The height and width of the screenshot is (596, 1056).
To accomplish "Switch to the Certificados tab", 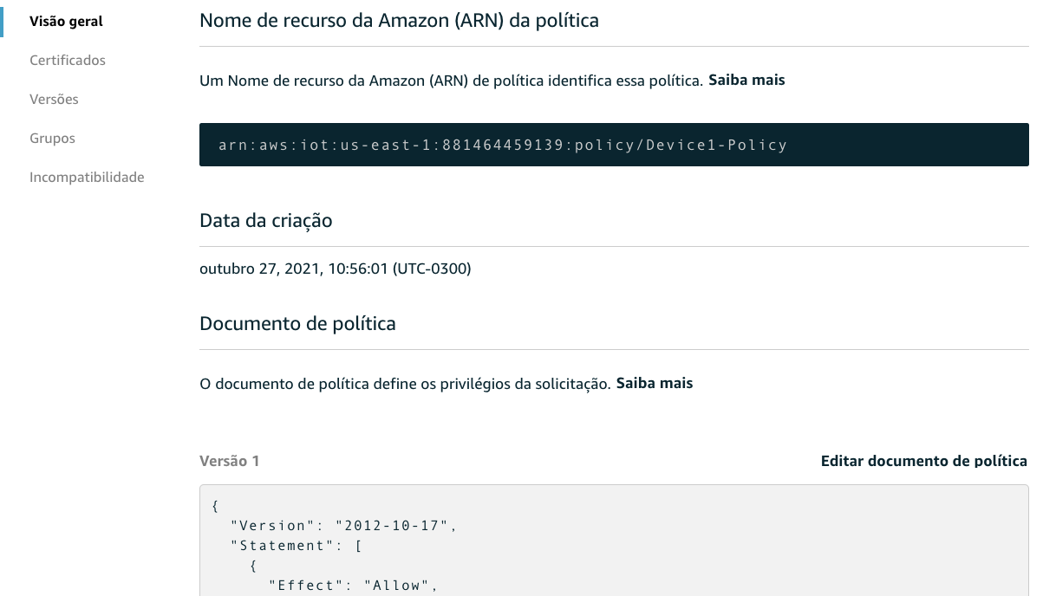I will [68, 61].
